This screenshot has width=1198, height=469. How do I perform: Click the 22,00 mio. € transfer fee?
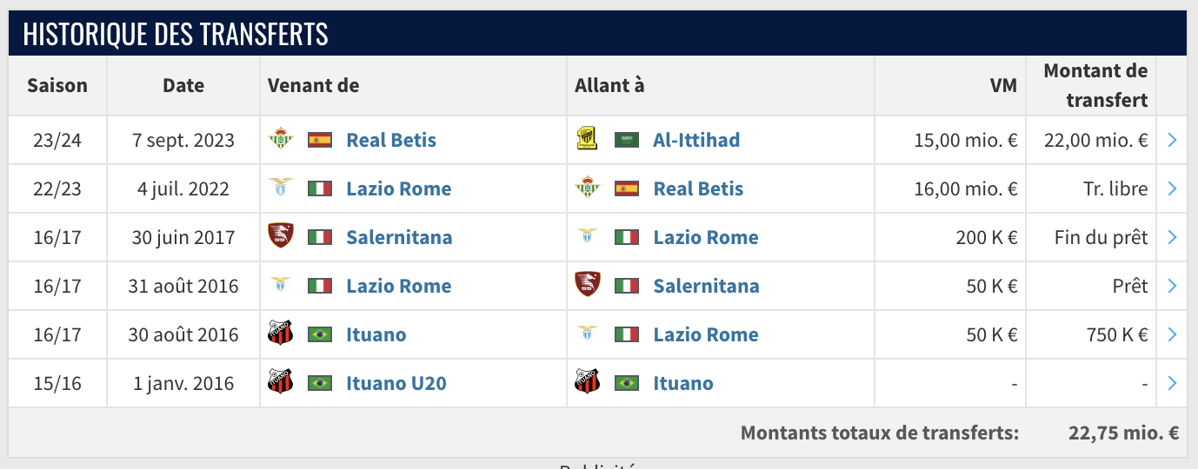[x=1097, y=140]
